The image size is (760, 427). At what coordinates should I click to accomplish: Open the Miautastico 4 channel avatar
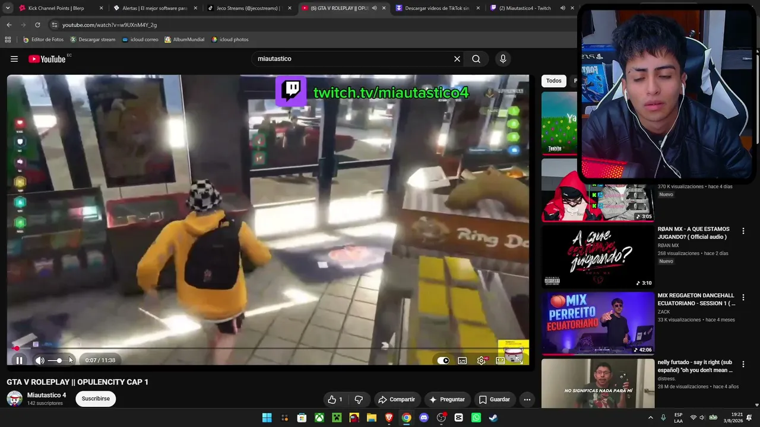point(14,399)
